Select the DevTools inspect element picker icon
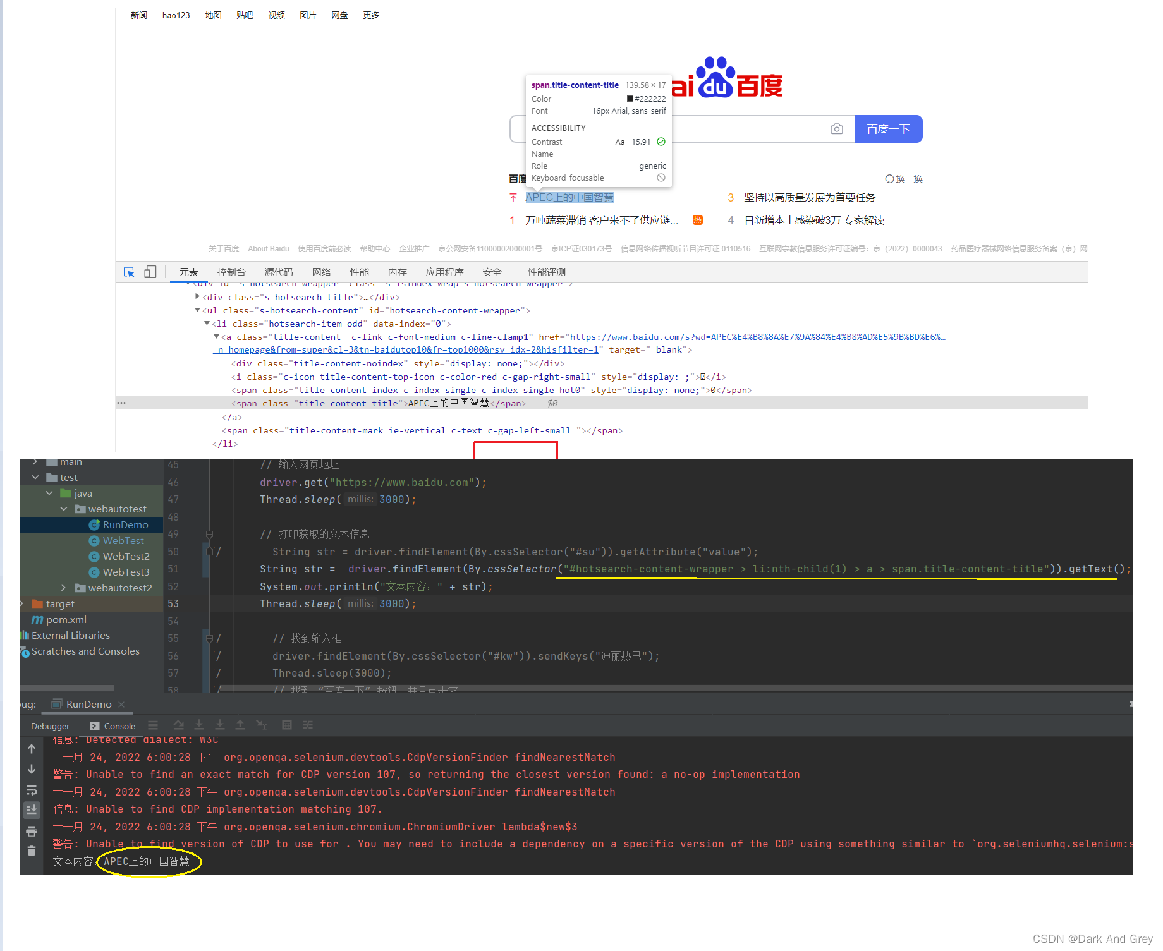 129,272
